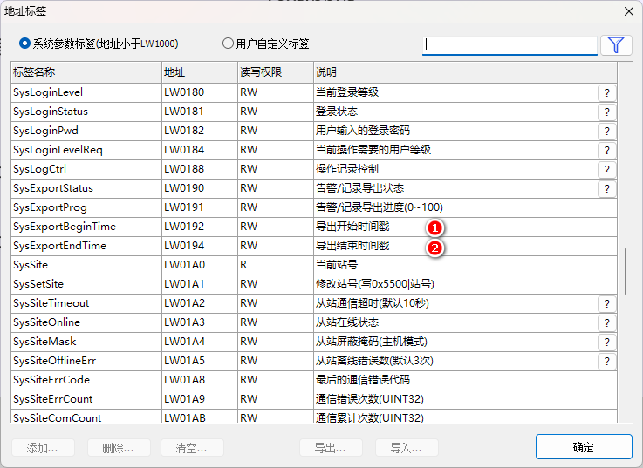Open help for SysLoginLevel row
The height and width of the screenshot is (468, 643).
[x=606, y=92]
